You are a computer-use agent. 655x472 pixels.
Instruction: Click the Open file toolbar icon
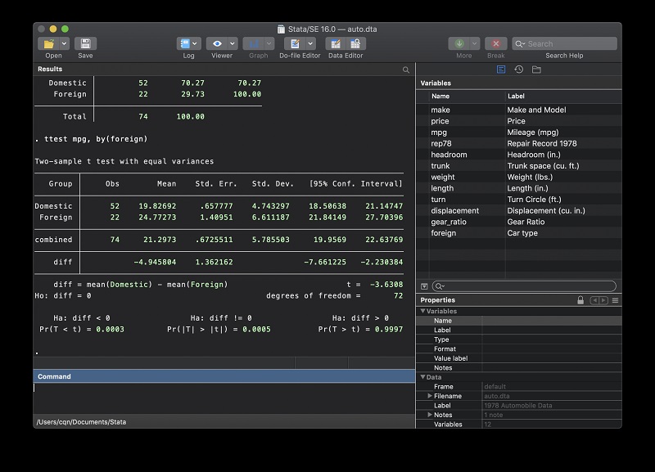coord(49,43)
